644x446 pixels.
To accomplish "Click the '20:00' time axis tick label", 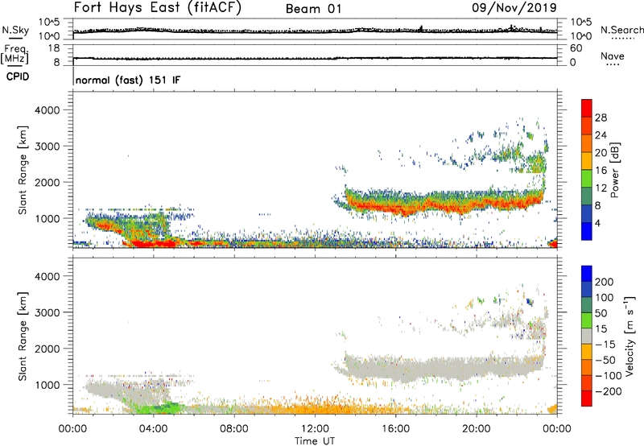I will (x=477, y=429).
